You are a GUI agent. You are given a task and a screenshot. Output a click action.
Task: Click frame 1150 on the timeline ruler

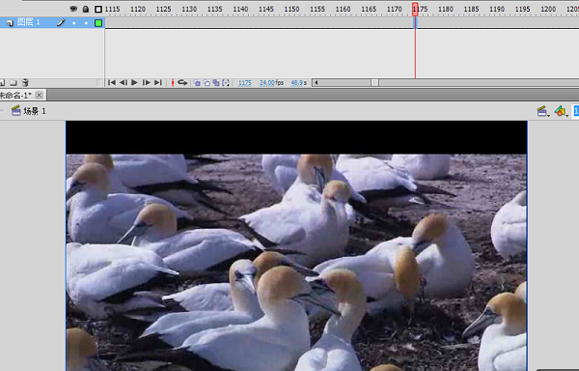click(291, 9)
